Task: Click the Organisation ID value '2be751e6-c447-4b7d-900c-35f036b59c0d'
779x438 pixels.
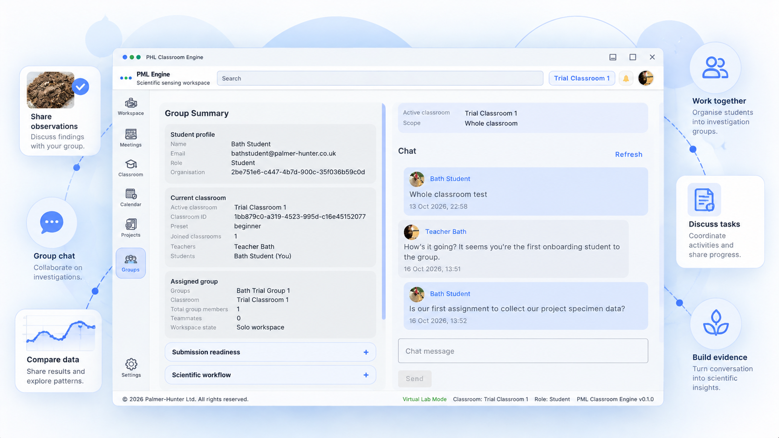Action: pos(298,172)
